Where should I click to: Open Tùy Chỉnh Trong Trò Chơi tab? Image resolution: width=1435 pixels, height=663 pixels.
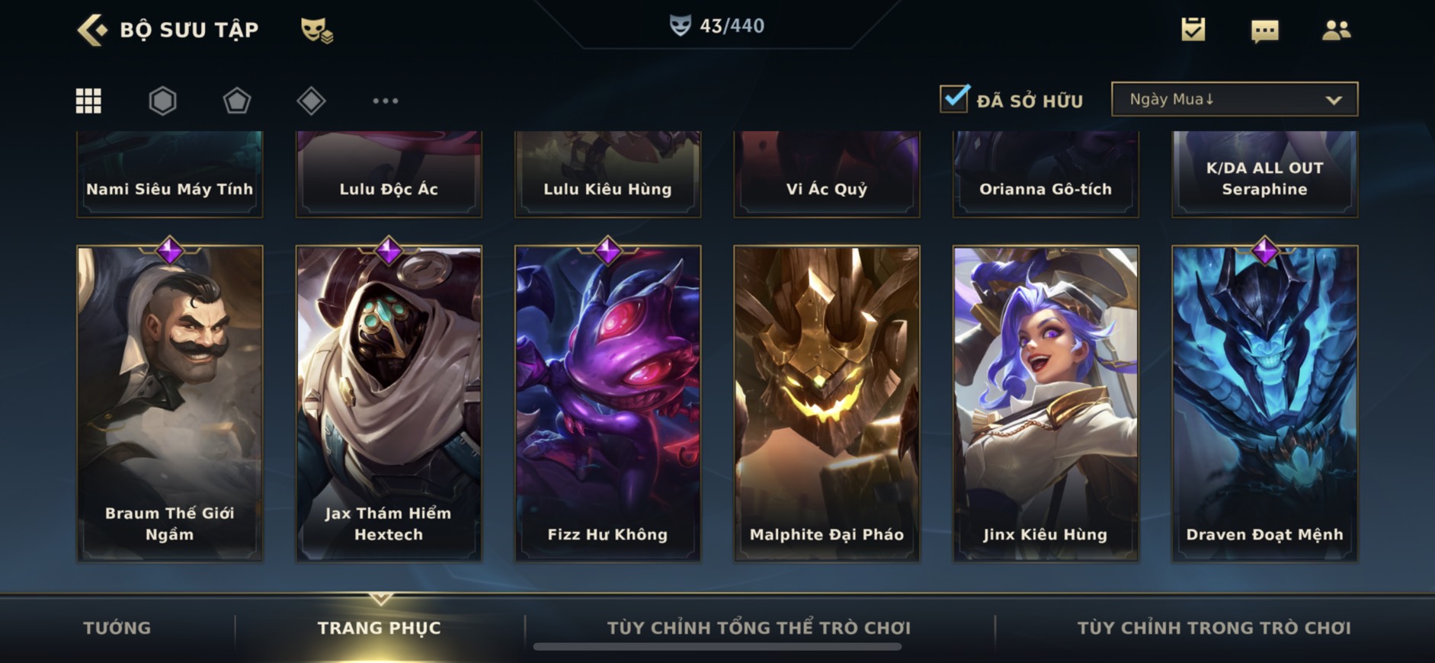click(1213, 628)
